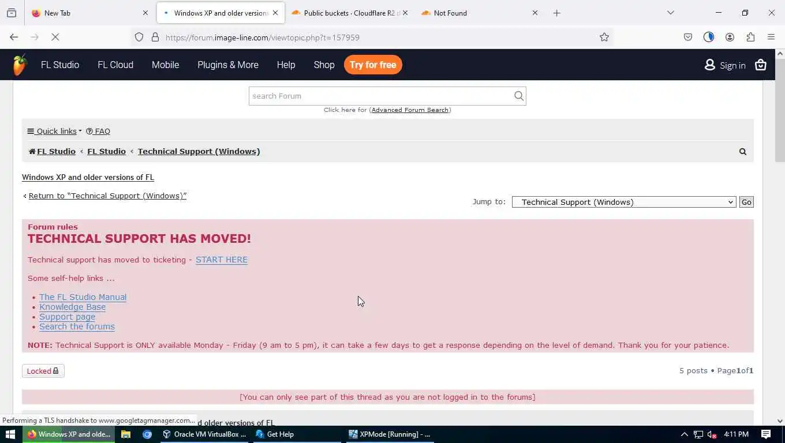Open the Firefox account icon
The height and width of the screenshot is (443, 785).
pyautogui.click(x=730, y=37)
